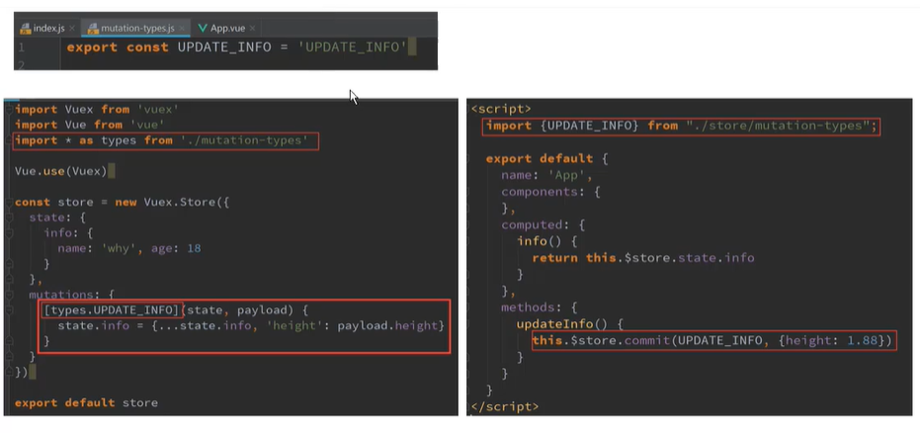Image resolution: width=920 pixels, height=433 pixels.
Task: Open the App.vue editor tab
Action: (x=228, y=28)
